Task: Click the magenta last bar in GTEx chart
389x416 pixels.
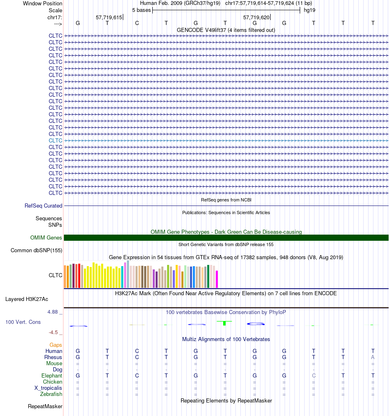Action: click(217, 279)
